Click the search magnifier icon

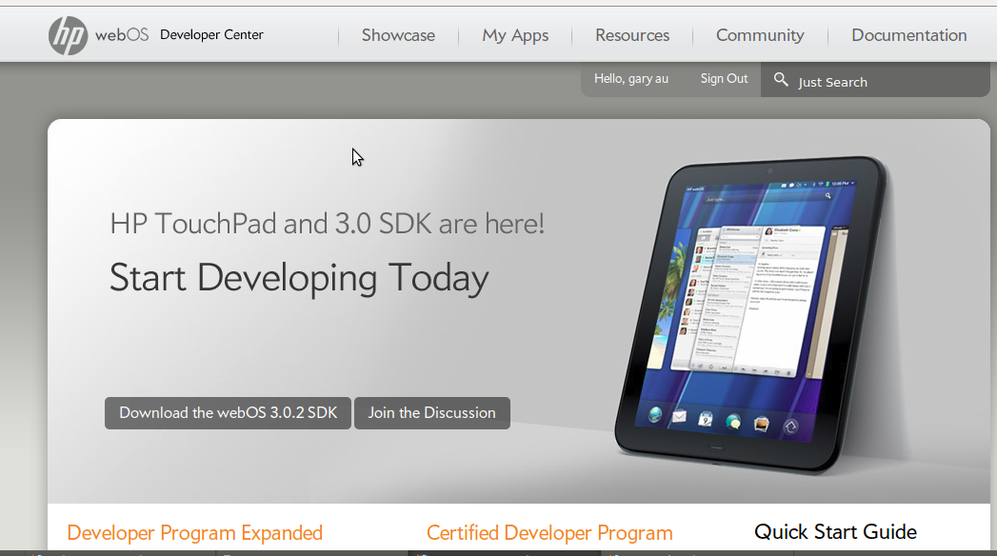coord(781,79)
